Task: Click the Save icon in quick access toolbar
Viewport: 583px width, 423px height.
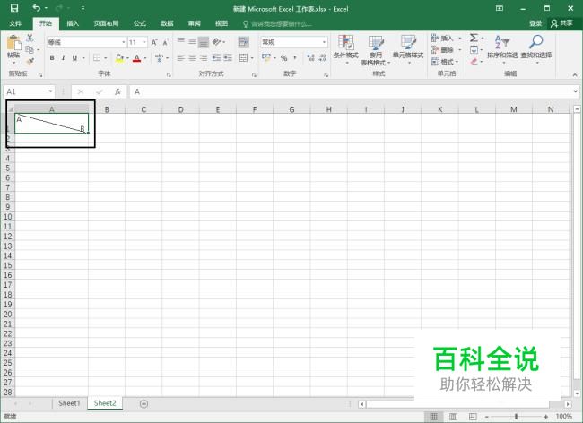Action: point(14,8)
